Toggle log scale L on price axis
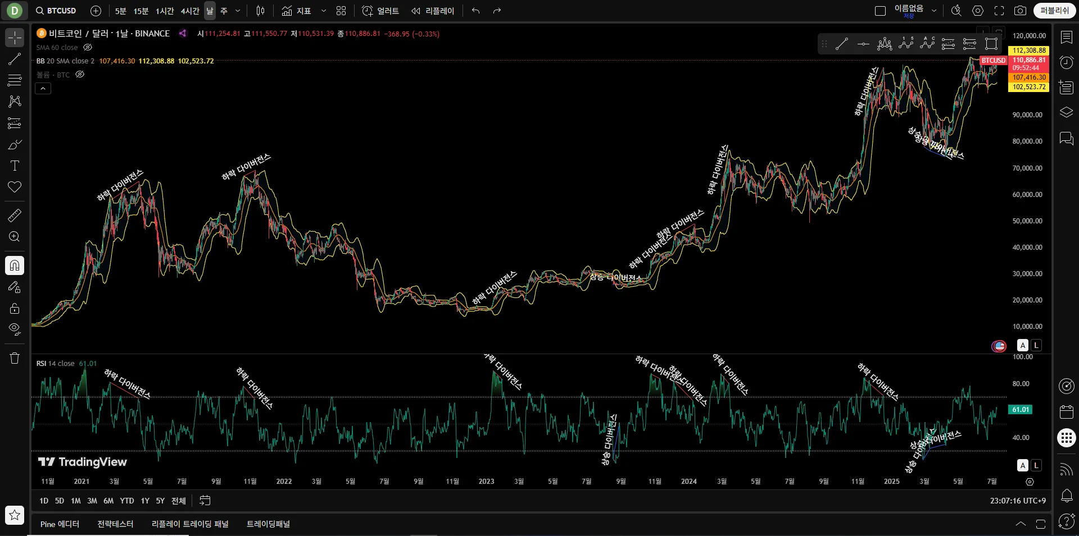The width and height of the screenshot is (1079, 536). [1036, 345]
